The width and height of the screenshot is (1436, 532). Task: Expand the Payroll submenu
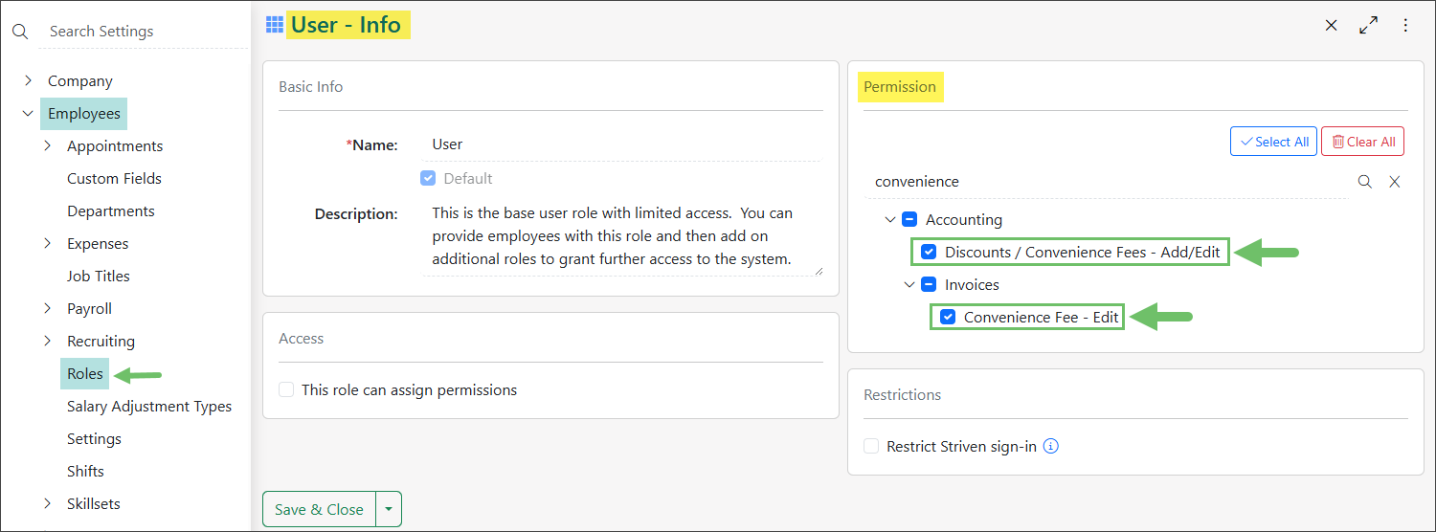pos(48,308)
